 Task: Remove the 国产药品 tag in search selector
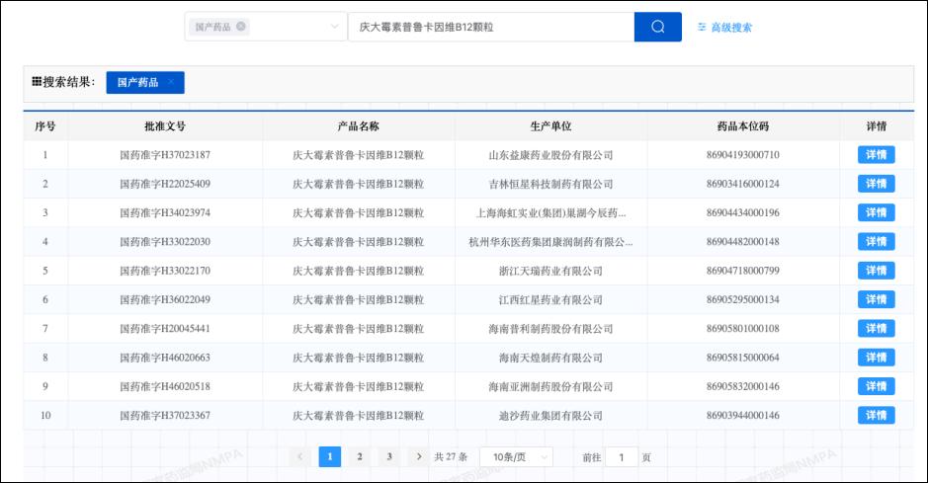[x=242, y=27]
